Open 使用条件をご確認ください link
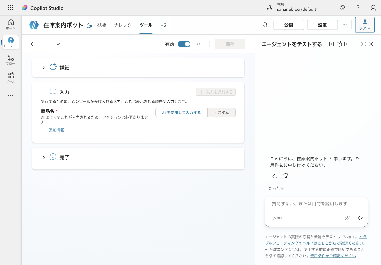This screenshot has width=381, height=265. pos(333,256)
